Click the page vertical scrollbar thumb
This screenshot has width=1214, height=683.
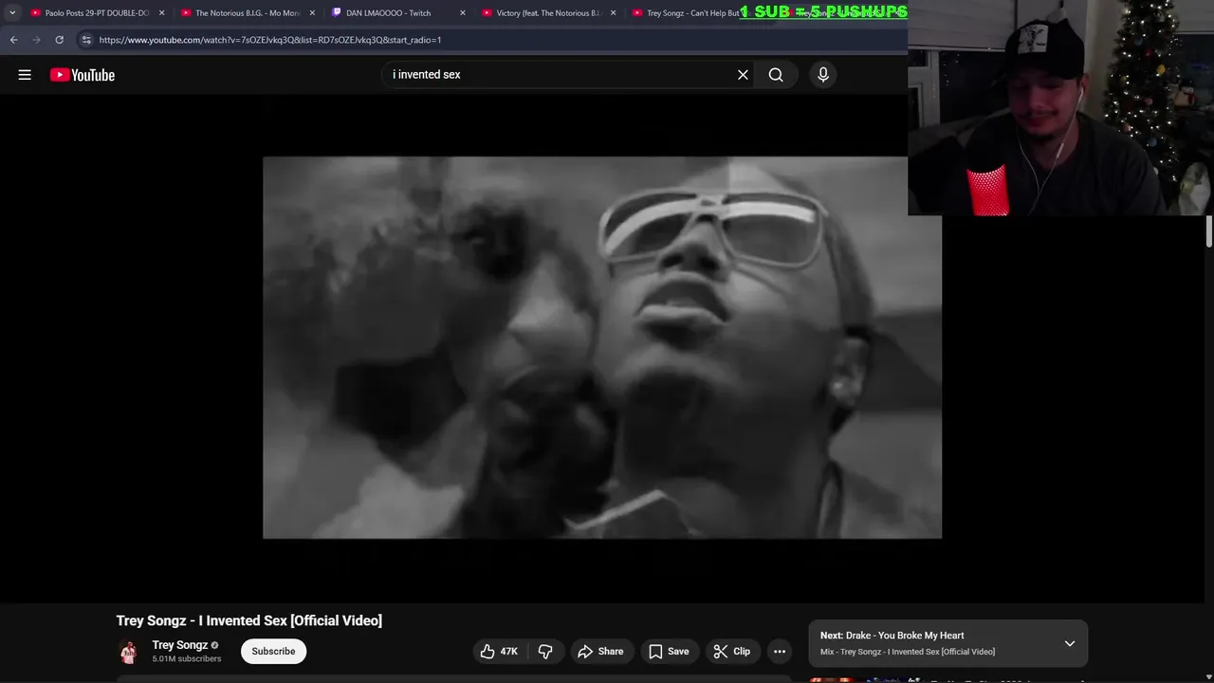(x=1209, y=231)
